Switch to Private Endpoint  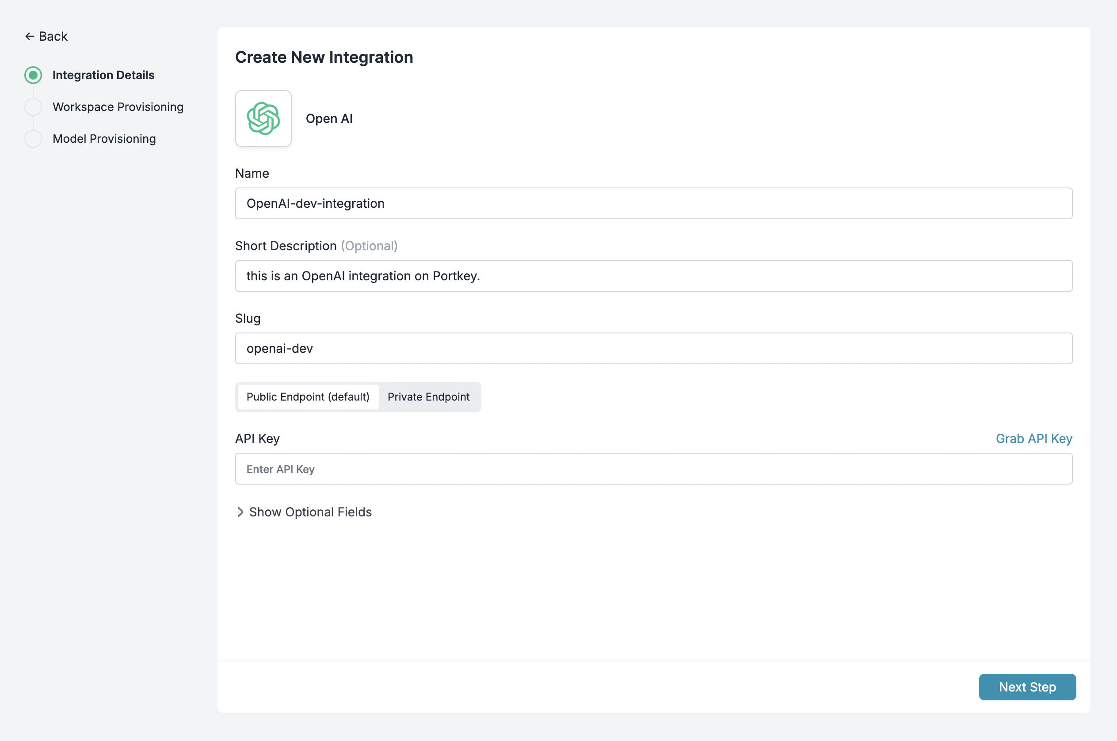click(x=429, y=397)
